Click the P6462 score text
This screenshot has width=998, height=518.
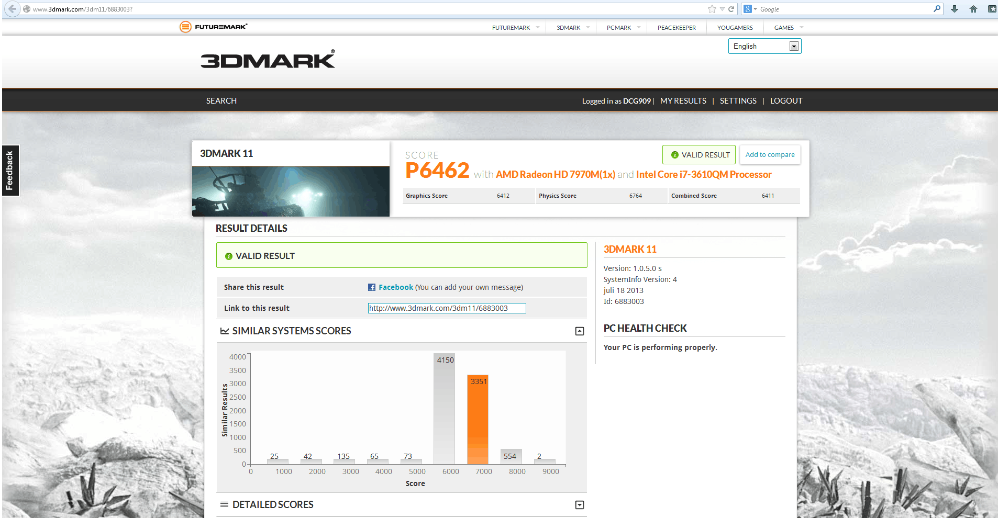pos(437,171)
